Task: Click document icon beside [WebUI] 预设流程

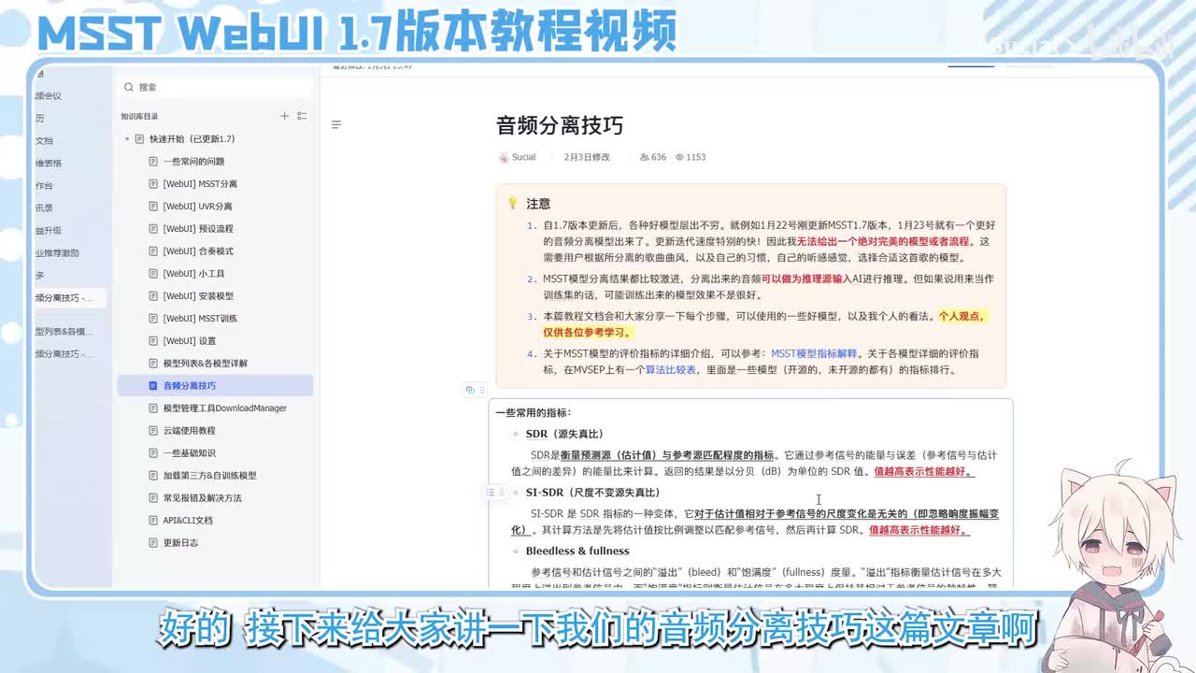Action: tap(153, 228)
